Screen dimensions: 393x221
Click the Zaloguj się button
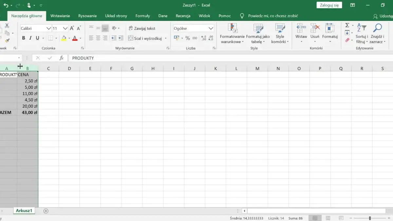pyautogui.click(x=329, y=5)
